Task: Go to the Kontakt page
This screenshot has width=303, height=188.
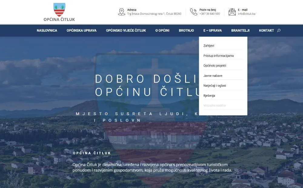Action: [266, 31]
